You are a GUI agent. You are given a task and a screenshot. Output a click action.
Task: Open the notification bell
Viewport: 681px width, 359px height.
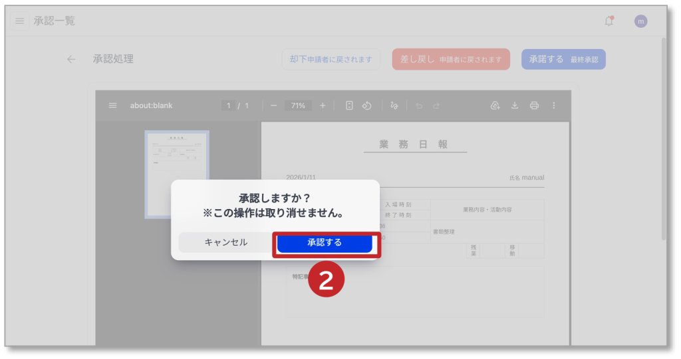click(609, 21)
